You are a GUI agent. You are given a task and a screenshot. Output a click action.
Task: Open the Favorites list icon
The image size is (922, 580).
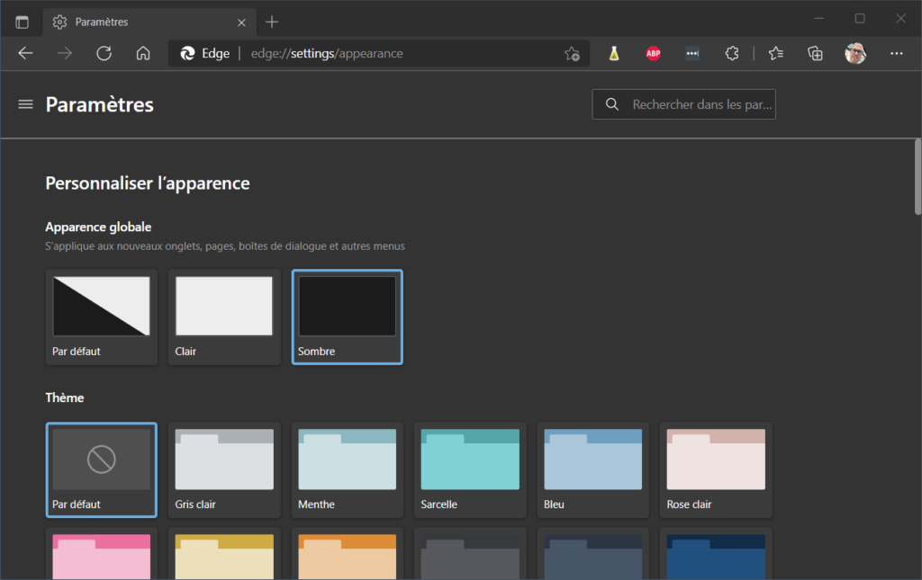point(775,53)
